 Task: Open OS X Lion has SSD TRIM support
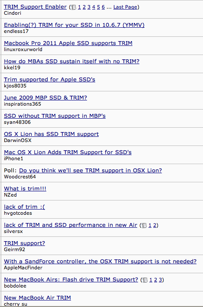pos(51,134)
